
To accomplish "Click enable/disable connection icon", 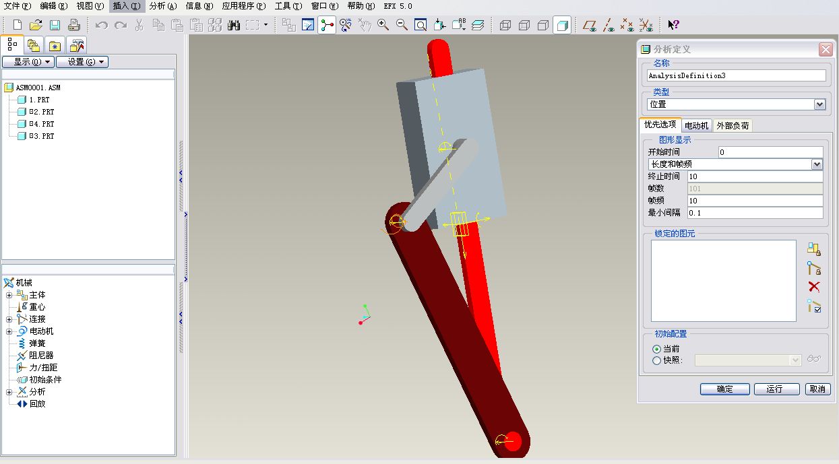I will point(814,306).
